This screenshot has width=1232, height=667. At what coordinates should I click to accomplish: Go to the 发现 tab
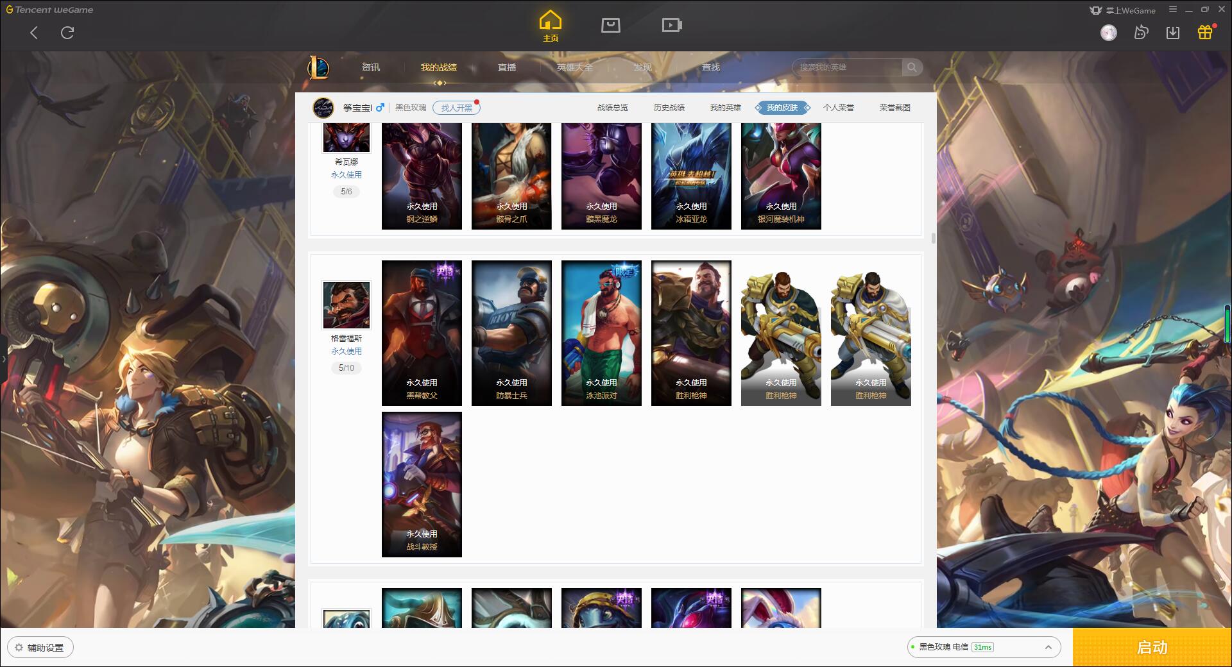point(643,67)
